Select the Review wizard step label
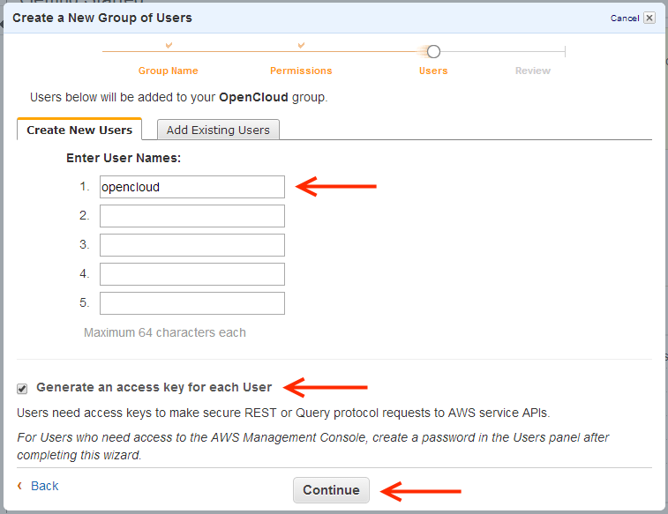Screen dimensions: 668x514 [x=533, y=71]
